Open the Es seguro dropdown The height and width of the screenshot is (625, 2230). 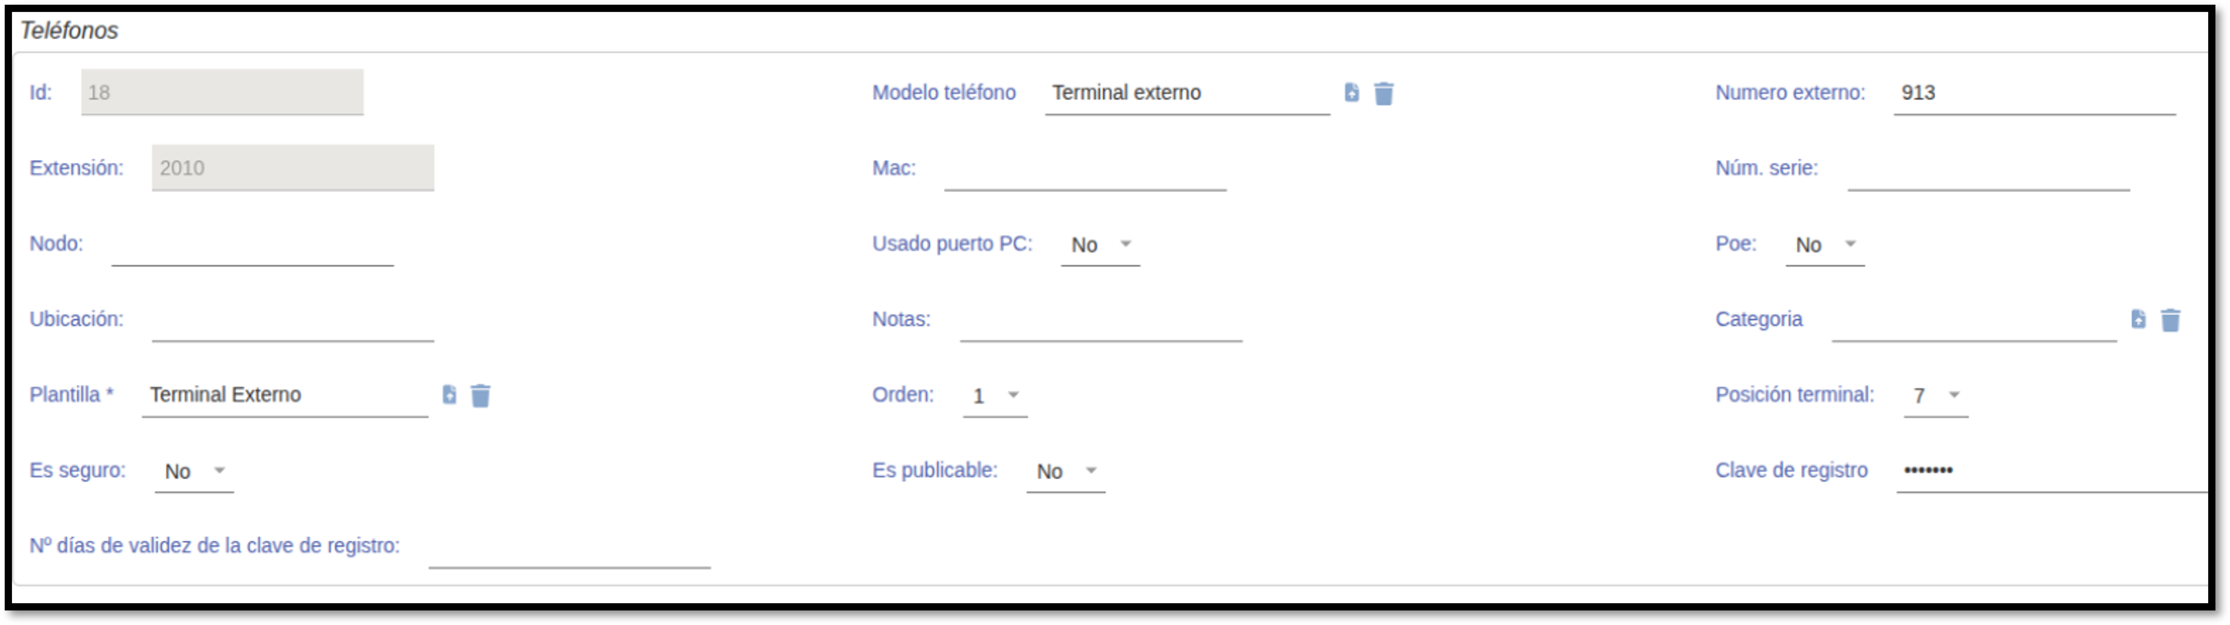[194, 471]
